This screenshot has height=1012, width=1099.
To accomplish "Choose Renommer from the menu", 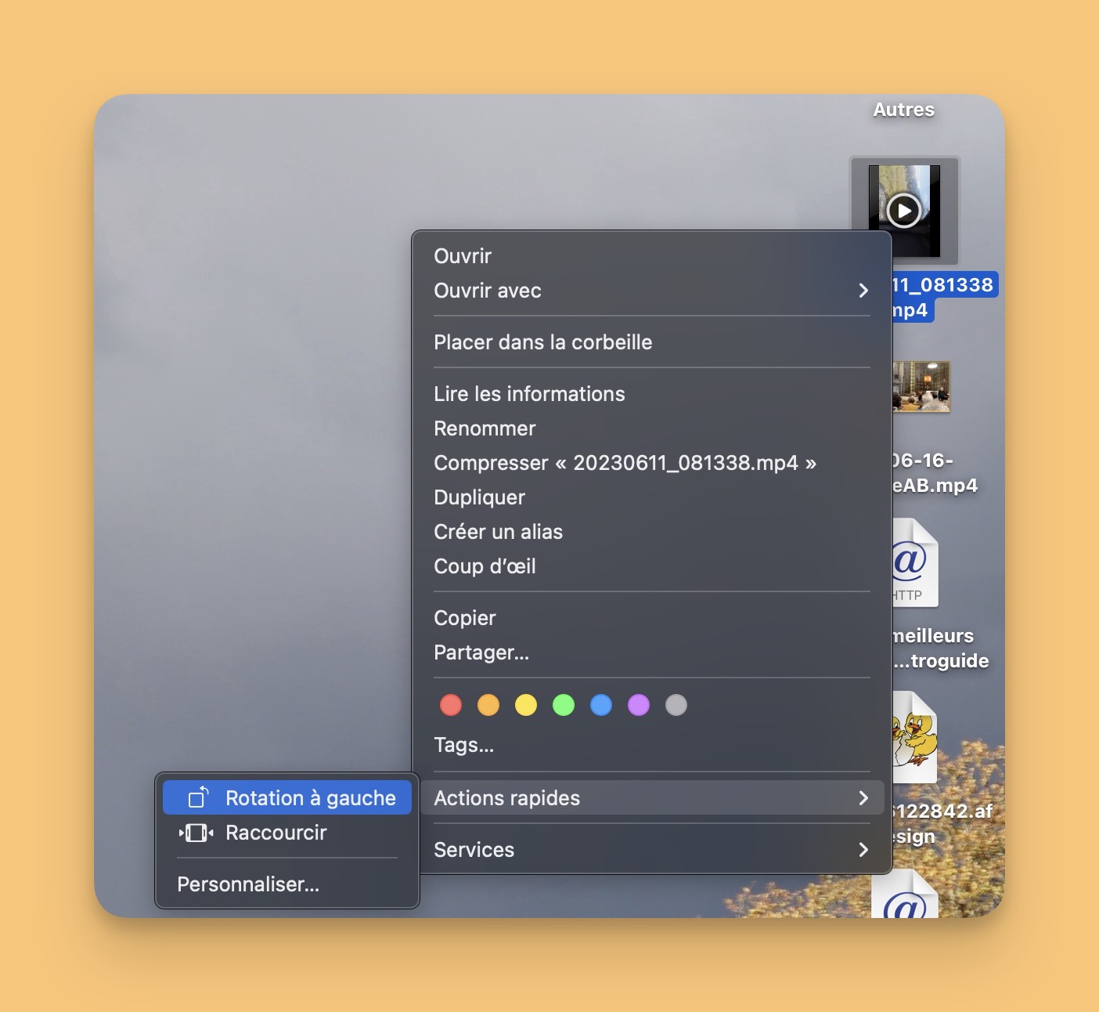I will coord(651,428).
